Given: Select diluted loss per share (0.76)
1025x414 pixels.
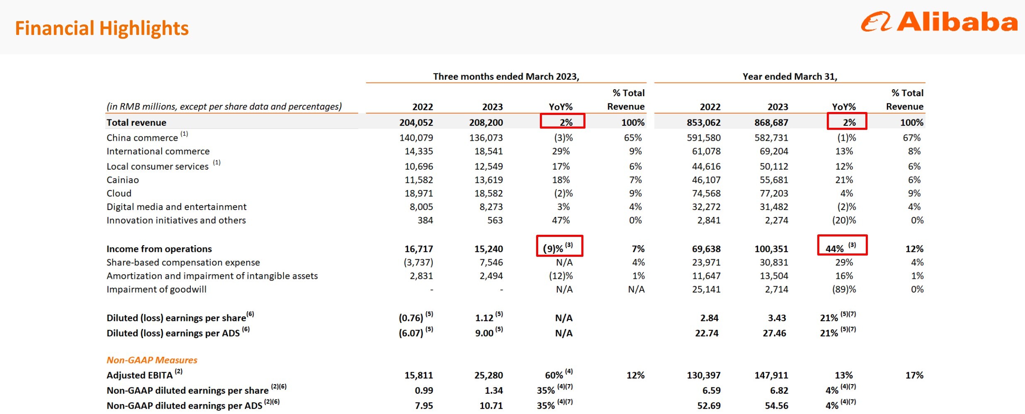Looking at the screenshot, I should coord(411,318).
